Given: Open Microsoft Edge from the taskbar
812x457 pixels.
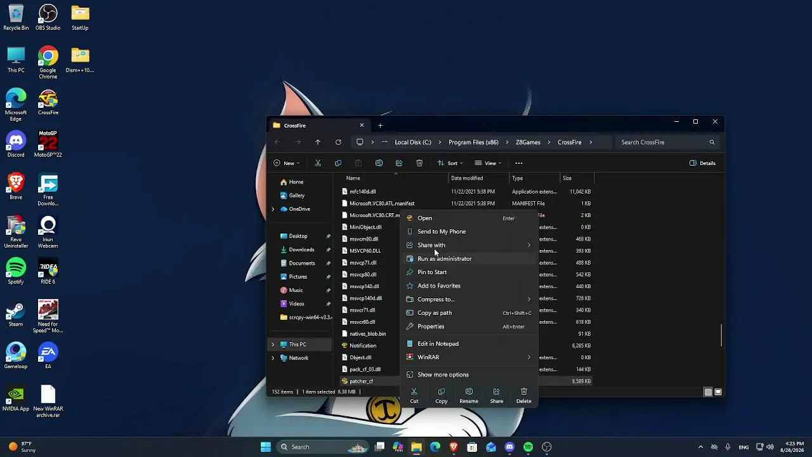Looking at the screenshot, I should [435, 447].
